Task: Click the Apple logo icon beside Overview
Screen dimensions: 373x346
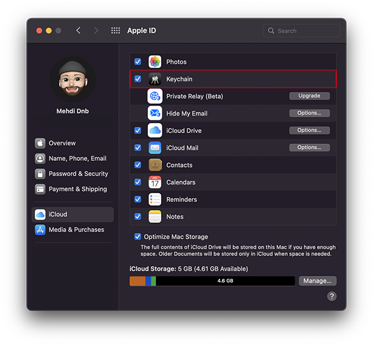Action: coord(40,143)
